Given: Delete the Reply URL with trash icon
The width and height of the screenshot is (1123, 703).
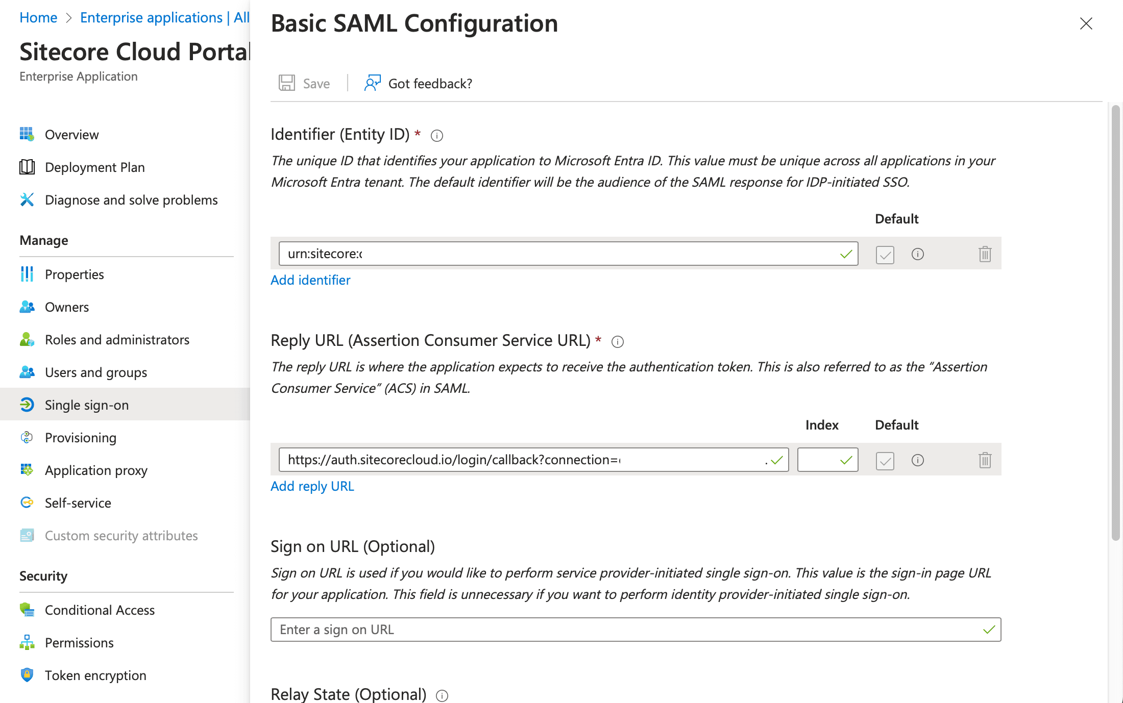Looking at the screenshot, I should (985, 460).
